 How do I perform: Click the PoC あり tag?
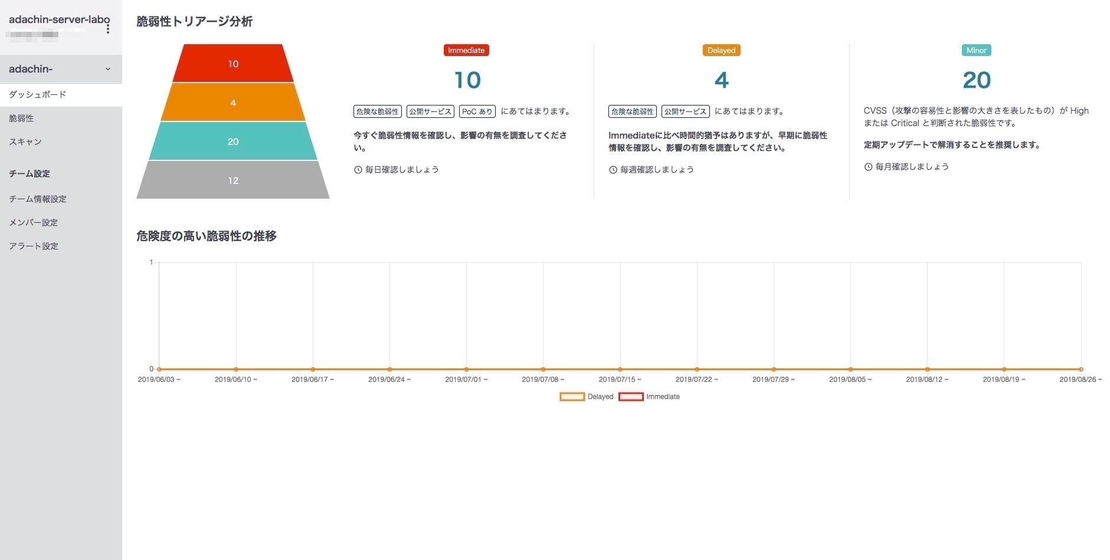coord(477,111)
